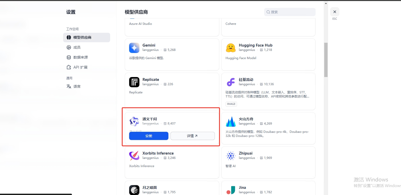Click the brain icon beside 模型供应商
Viewport: 401px width, 195px height.
[x=69, y=37]
